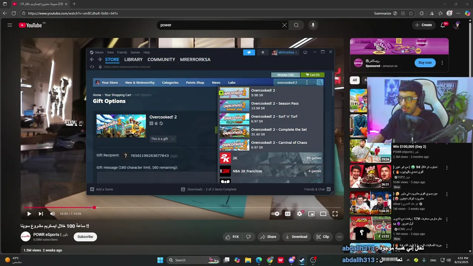Image resolution: width=473 pixels, height=266 pixels.
Task: Open options for the xBear video
Action: (x=447, y=194)
